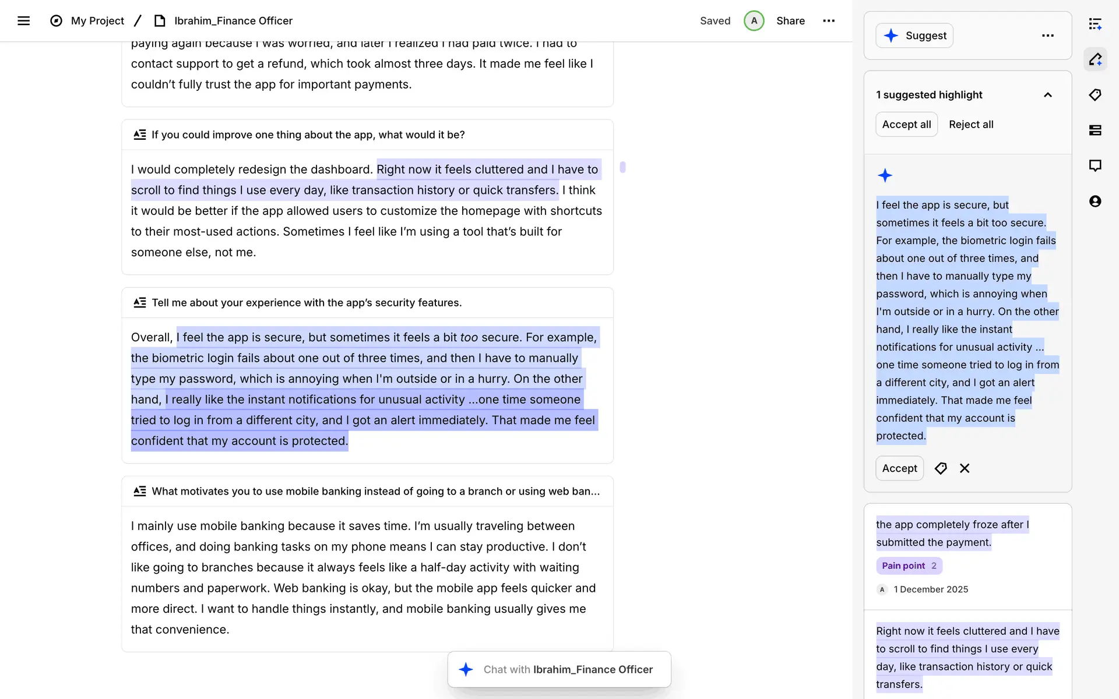
Task: Accept all suggested highlights
Action: [906, 125]
